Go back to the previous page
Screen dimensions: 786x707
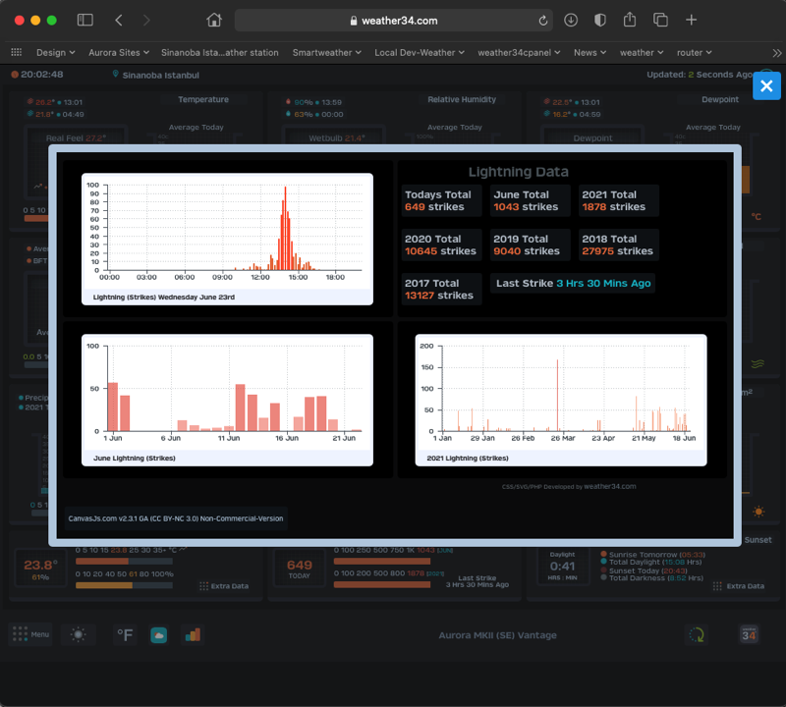point(119,20)
